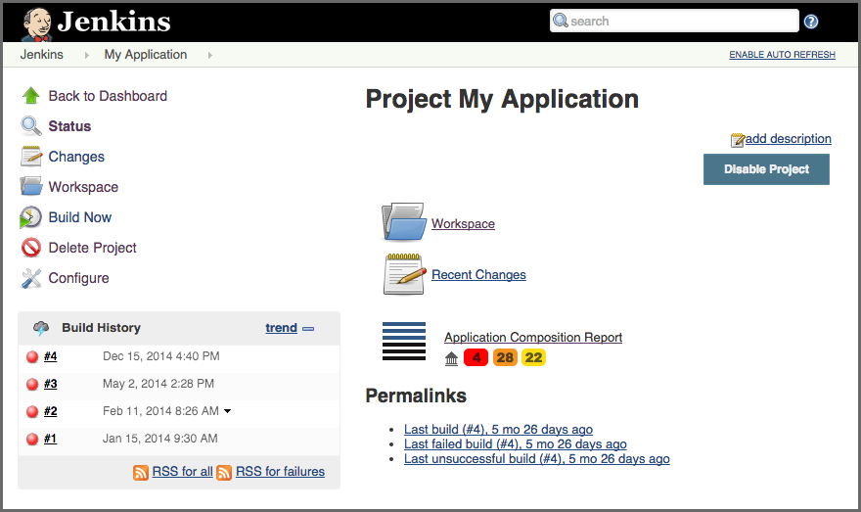861x512 pixels.
Task: Click the date May 2, 2014 2:28 PM
Action: [x=159, y=384]
